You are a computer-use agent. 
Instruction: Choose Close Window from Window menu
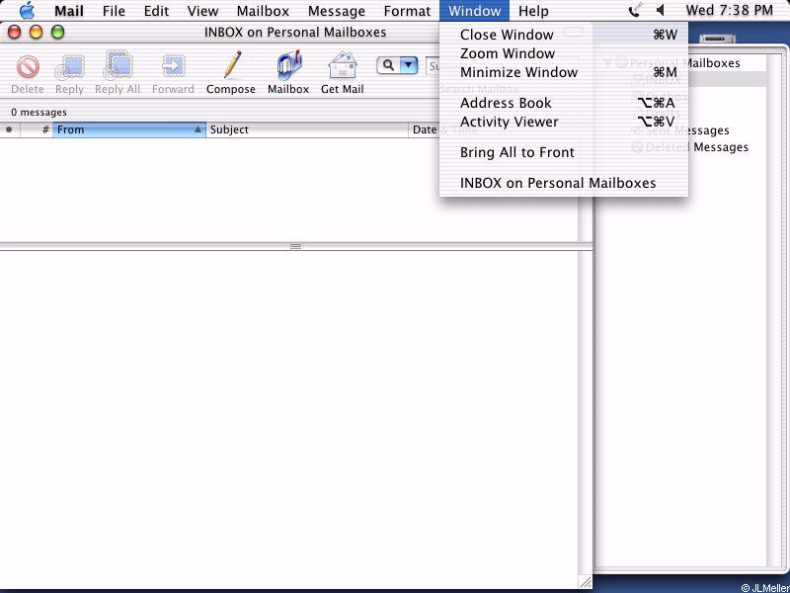tap(564, 35)
